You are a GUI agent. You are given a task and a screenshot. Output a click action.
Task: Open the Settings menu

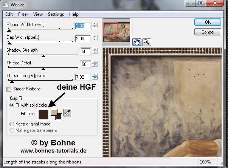tap(56, 14)
